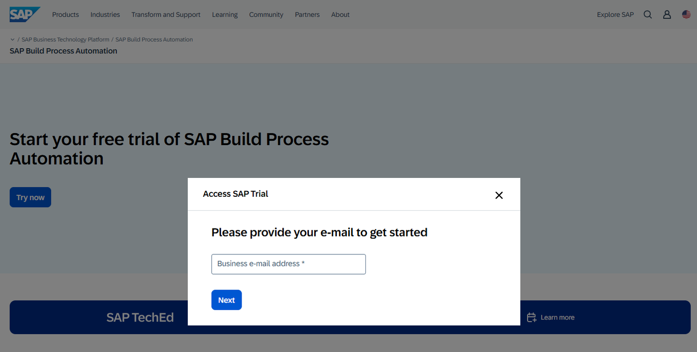Image resolution: width=697 pixels, height=352 pixels.
Task: Click the SAP TechEd banner title
Action: [140, 317]
